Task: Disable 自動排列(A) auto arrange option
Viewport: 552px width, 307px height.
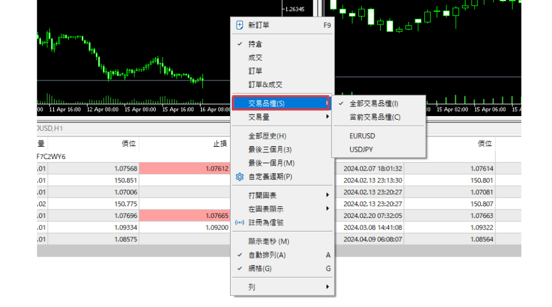Action: [x=267, y=255]
